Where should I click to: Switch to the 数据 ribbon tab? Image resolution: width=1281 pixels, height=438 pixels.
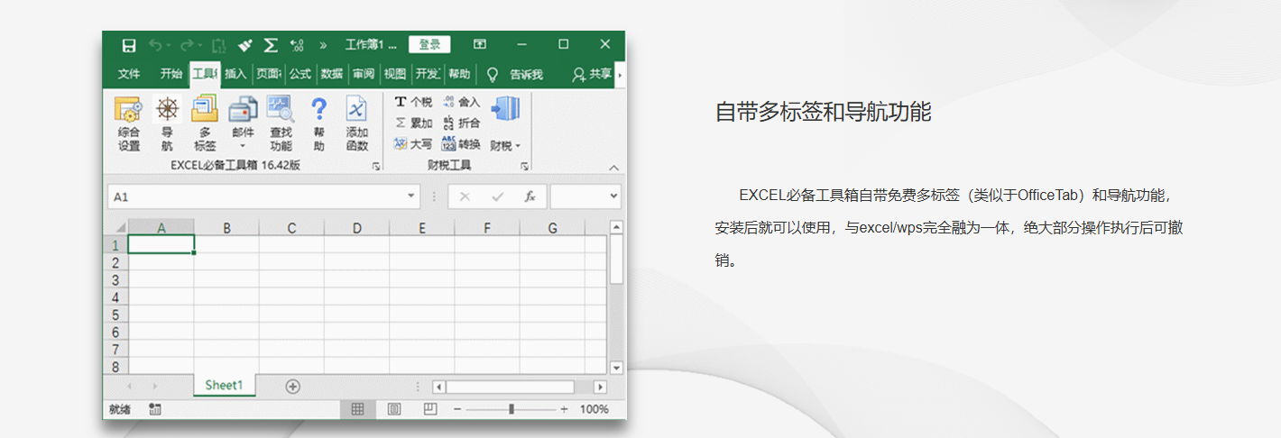pyautogui.click(x=332, y=74)
